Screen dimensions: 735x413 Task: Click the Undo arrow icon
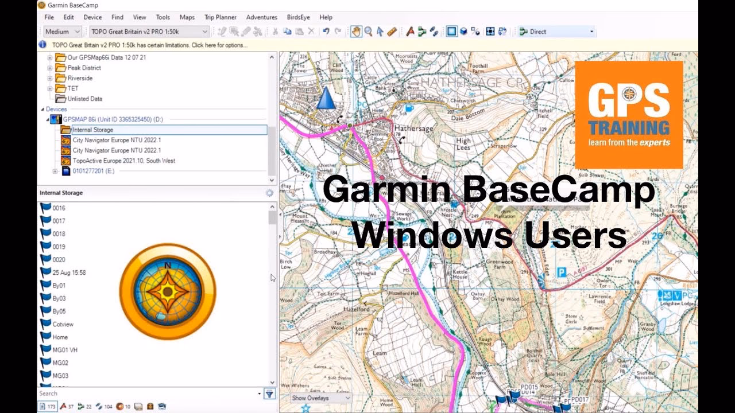326,32
